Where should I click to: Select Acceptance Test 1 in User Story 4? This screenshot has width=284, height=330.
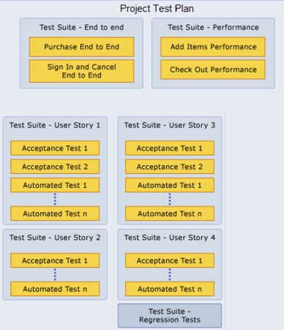[x=170, y=260]
